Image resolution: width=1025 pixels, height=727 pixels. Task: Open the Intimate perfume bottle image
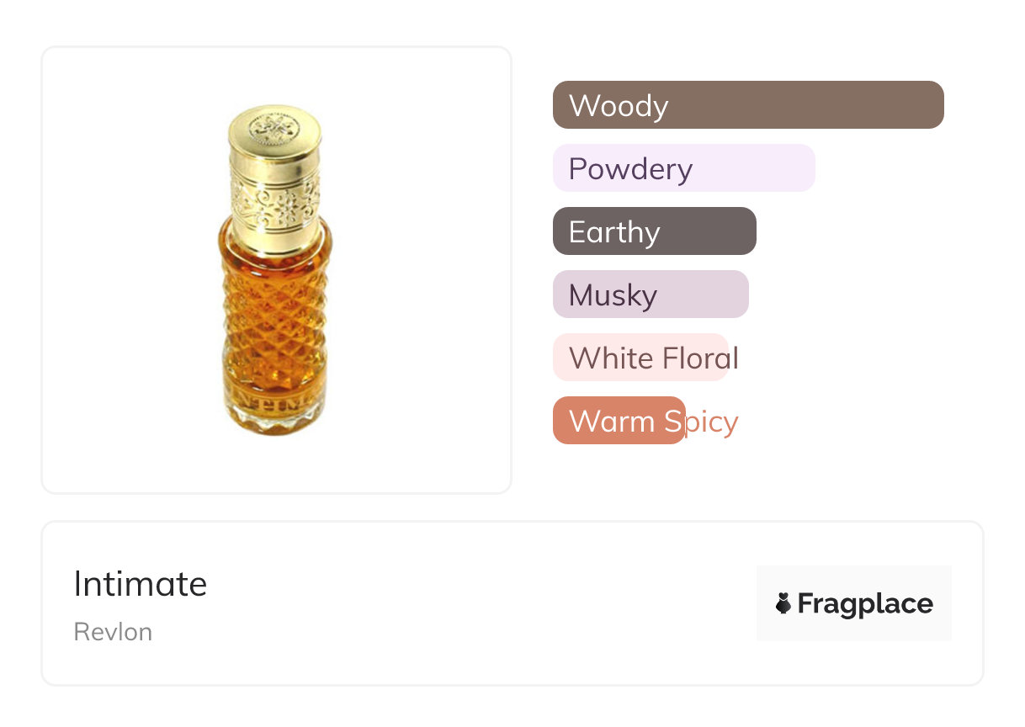pyautogui.click(x=276, y=269)
